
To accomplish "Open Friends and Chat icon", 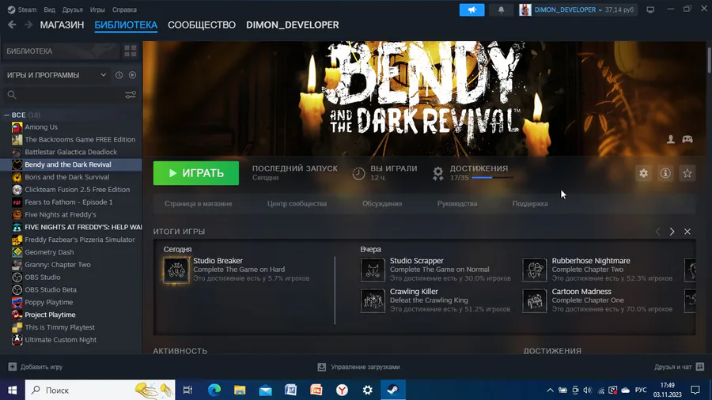I will click(x=700, y=367).
